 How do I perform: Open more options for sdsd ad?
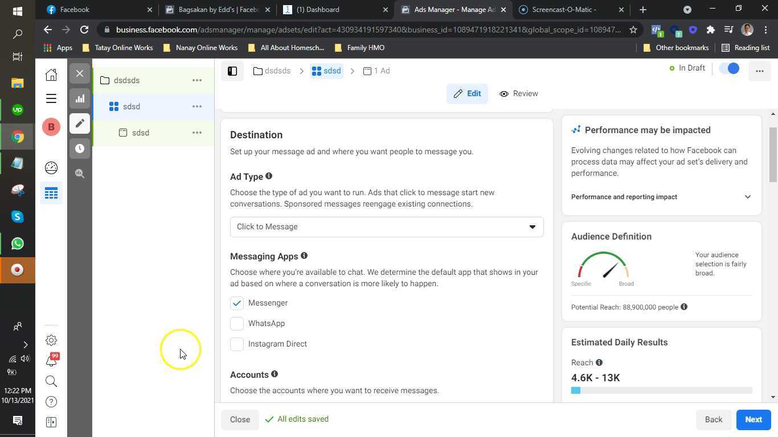pos(197,133)
